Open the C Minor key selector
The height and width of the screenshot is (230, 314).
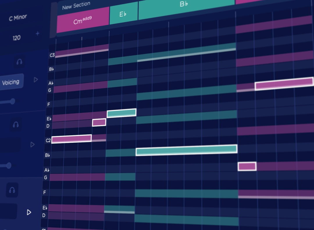(x=18, y=17)
